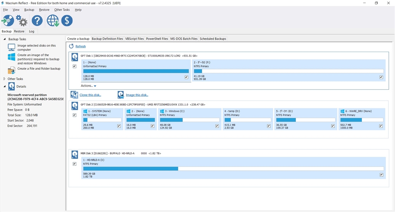Image resolution: width=395 pixels, height=212 pixels.
Task: Select the GPT Disk 1 header text
Action: (139, 56)
